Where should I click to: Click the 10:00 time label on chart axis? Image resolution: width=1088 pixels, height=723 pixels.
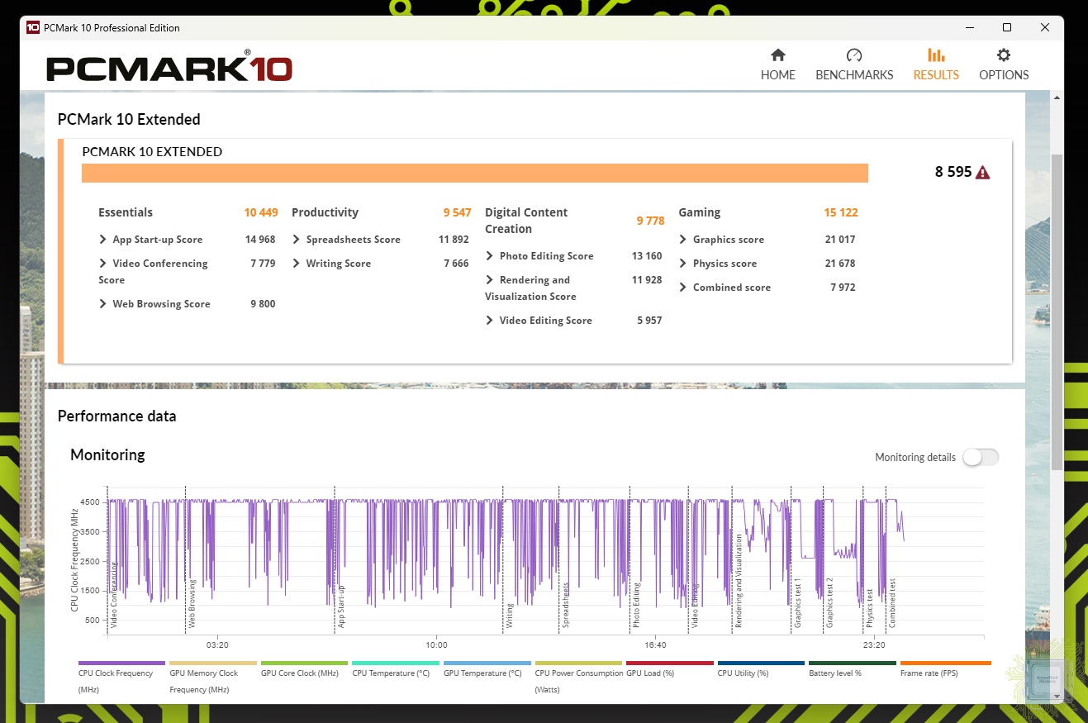point(436,645)
